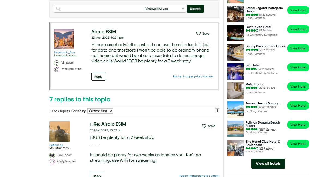Viewport: 314px width, 177px height.
Task: Click the 7 replies to this topic heading
Action: click(x=80, y=99)
